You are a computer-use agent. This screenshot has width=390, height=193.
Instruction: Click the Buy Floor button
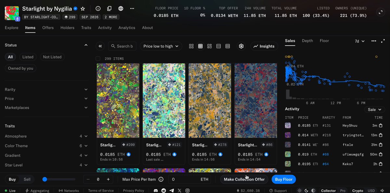pos(284,179)
